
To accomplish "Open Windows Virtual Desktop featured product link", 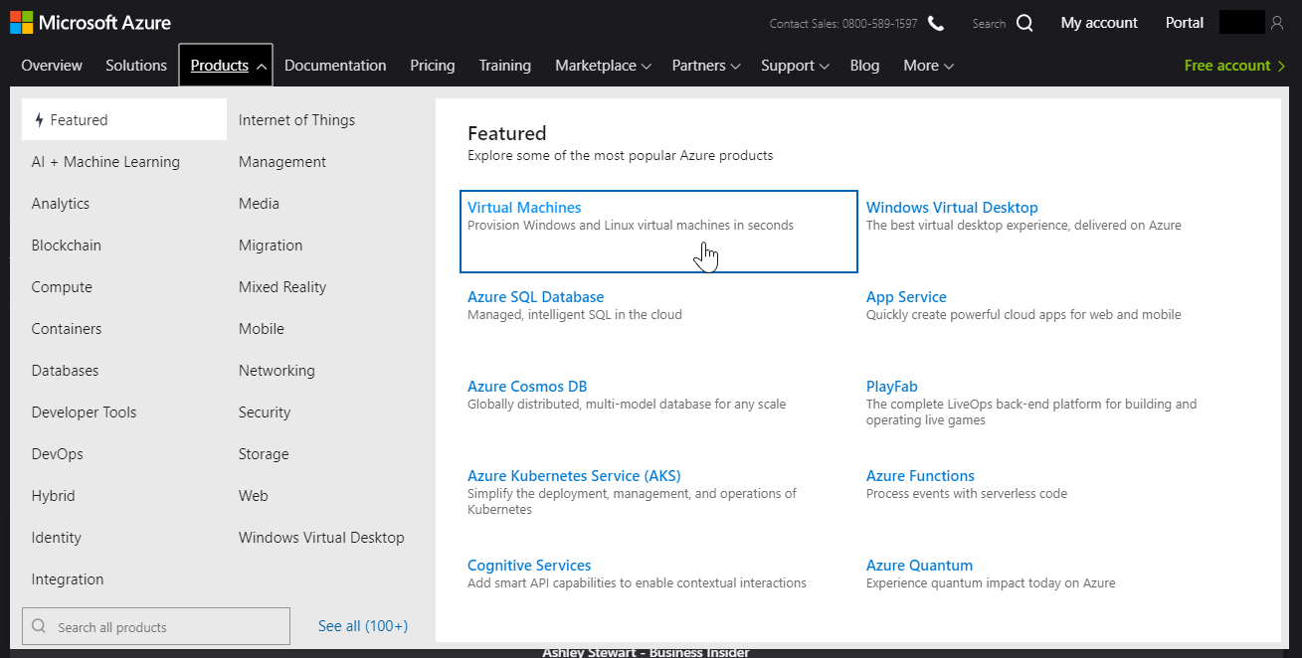I will [x=952, y=208].
